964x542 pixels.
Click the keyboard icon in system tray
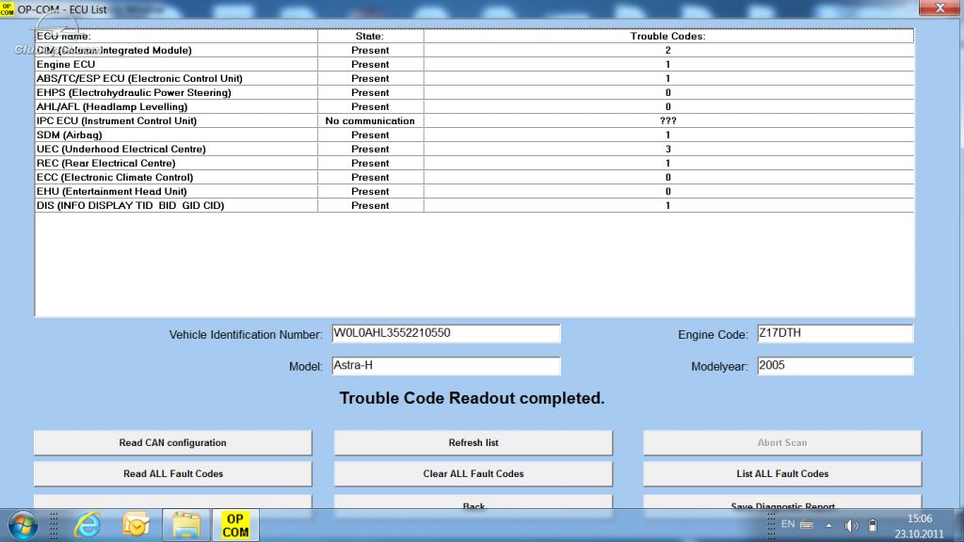807,525
